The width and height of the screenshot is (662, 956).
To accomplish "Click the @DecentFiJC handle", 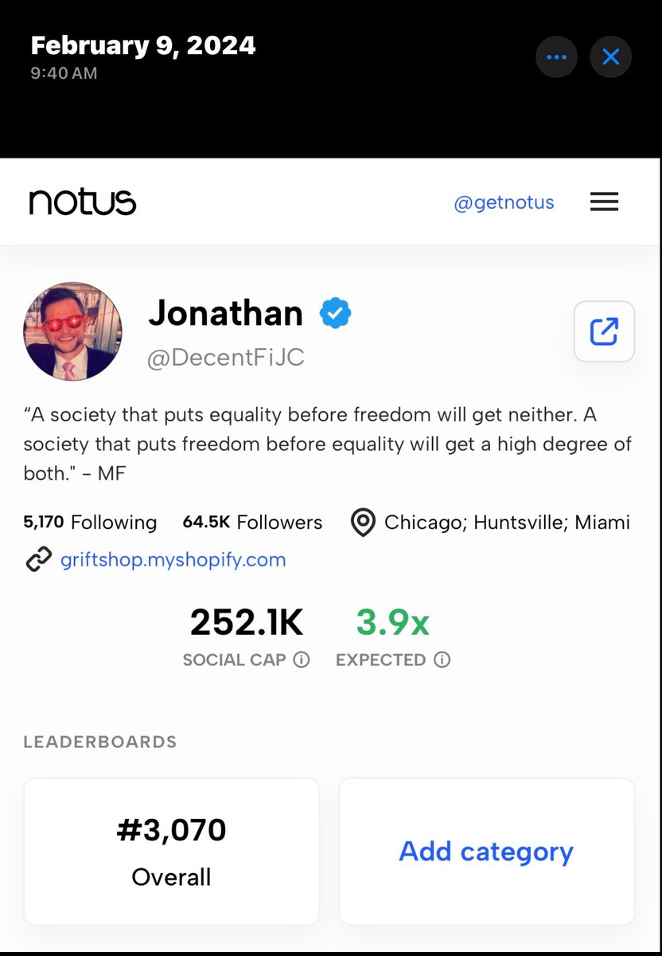I will point(226,358).
